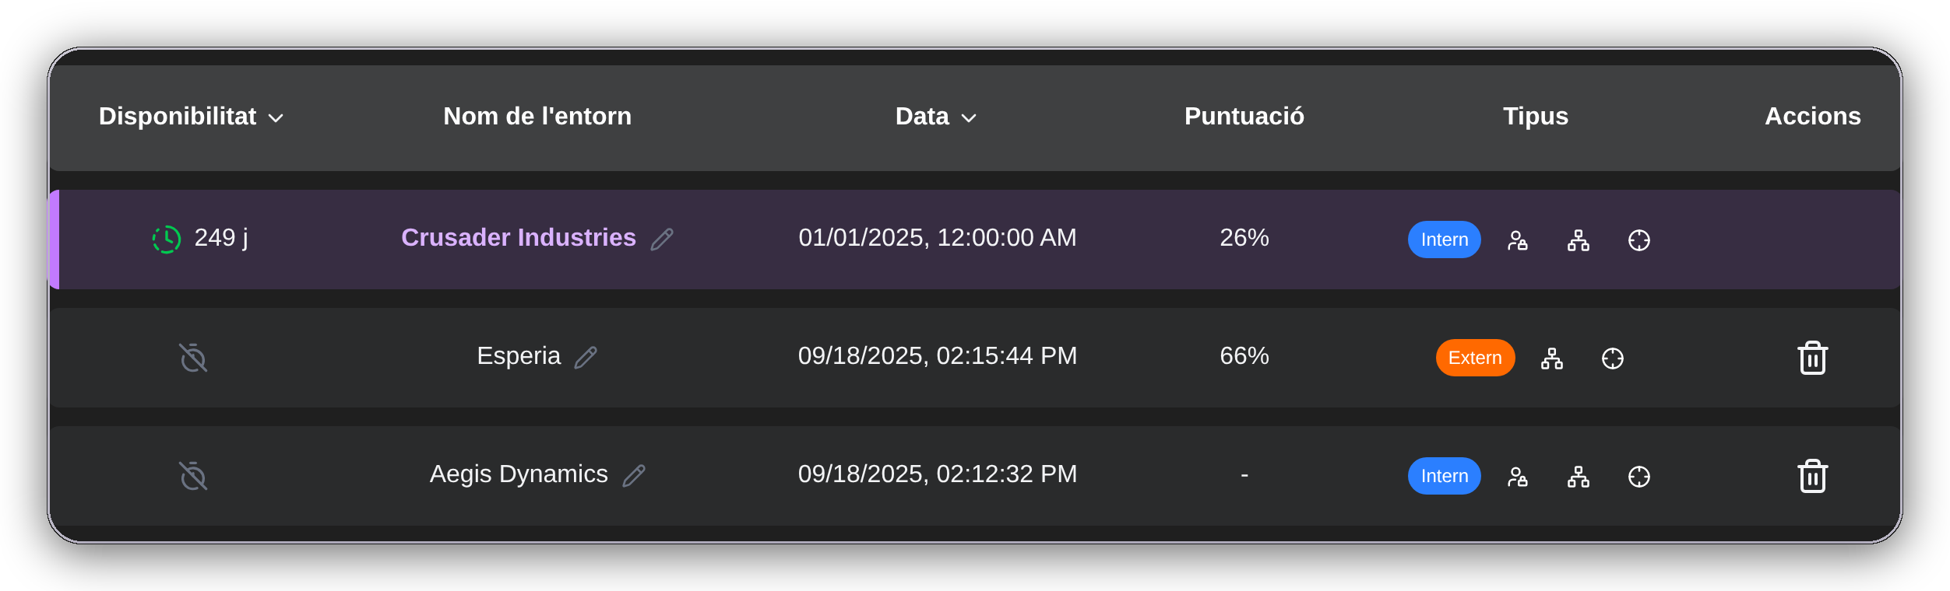Click crosshair target icon in Aegis Dynamics row
This screenshot has height=591, width=1950.
[1638, 477]
